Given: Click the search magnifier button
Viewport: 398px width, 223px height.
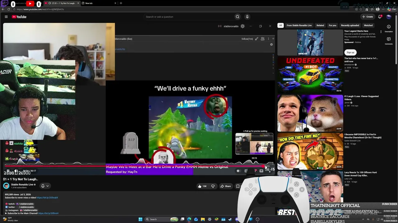Looking at the screenshot, I should coord(238,17).
